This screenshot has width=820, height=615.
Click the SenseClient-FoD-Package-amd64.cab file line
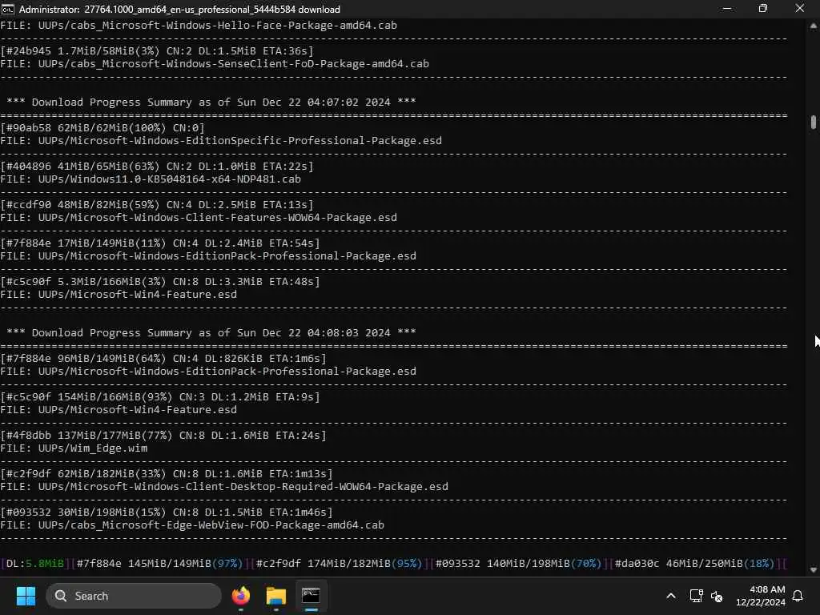tap(215, 64)
